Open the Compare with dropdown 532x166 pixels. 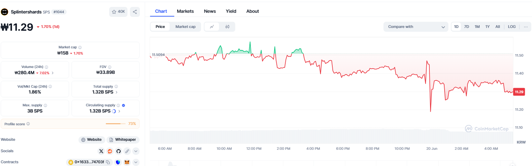pyautogui.click(x=416, y=27)
